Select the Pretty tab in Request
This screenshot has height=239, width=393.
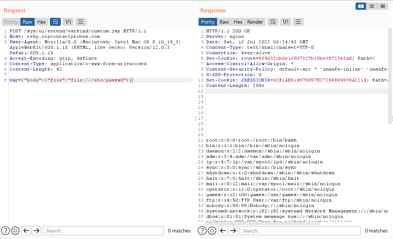pos(11,22)
